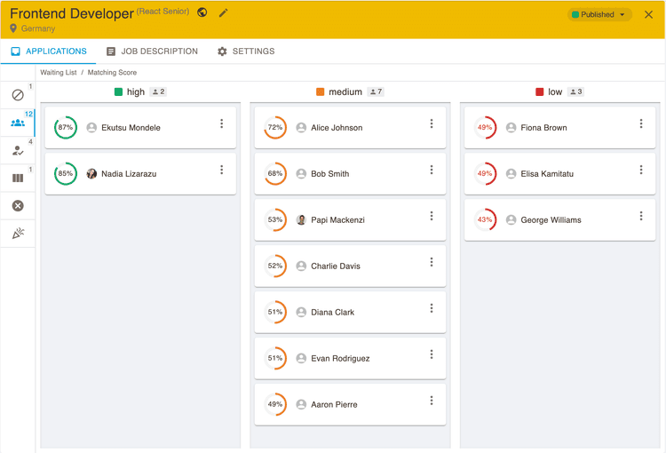Open the Settings tab
The height and width of the screenshot is (453, 666).
point(246,52)
